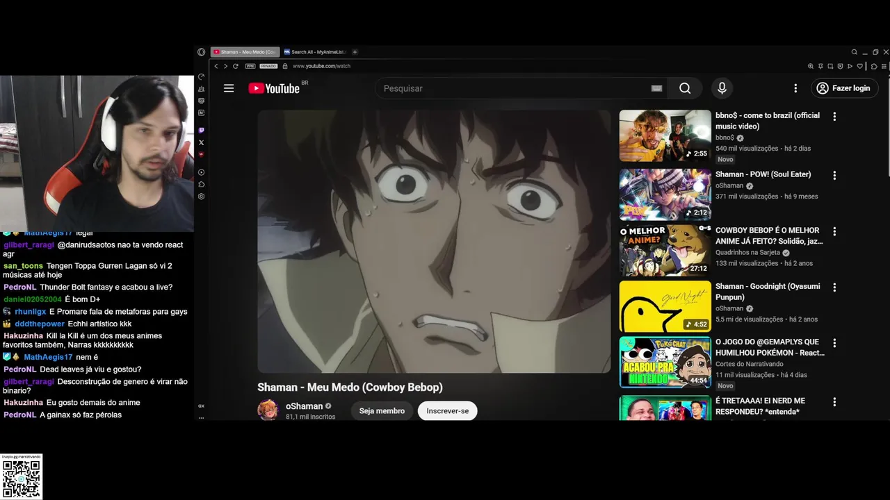The width and height of the screenshot is (890, 500).
Task: Open the red sidebar app icon
Action: click(x=202, y=154)
